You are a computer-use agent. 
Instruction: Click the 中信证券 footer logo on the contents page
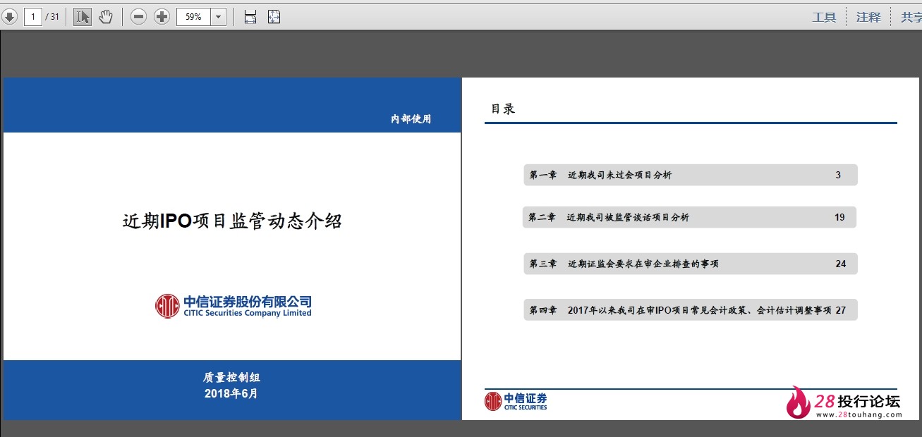516,401
